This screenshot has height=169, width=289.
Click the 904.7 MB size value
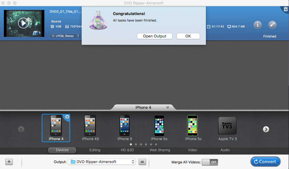tap(238, 27)
